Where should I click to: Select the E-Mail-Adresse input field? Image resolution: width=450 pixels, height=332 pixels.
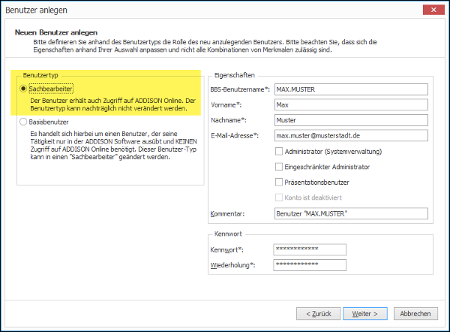(x=351, y=136)
